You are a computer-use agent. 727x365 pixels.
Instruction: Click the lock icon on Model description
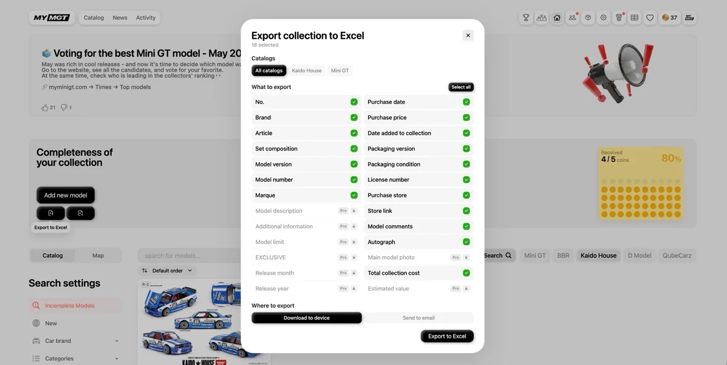354,211
